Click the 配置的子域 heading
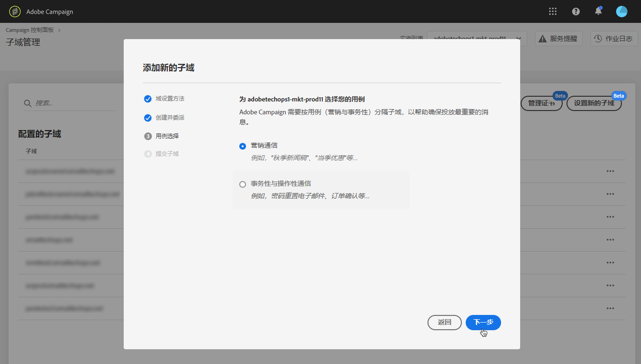Screen dimensions: 641x364 [40, 134]
